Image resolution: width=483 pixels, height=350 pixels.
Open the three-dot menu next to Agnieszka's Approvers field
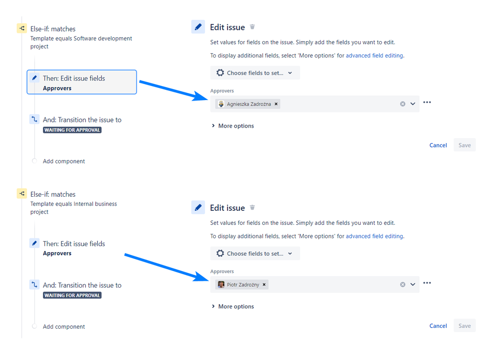coord(427,102)
